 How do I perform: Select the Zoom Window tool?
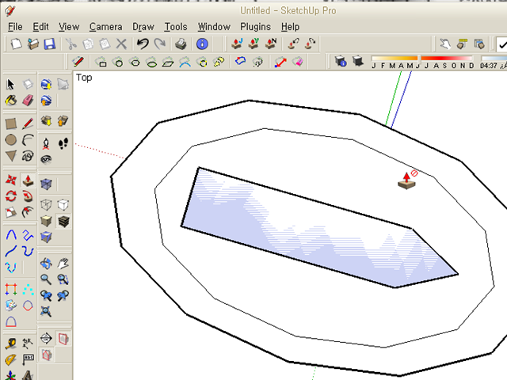tap(63, 279)
